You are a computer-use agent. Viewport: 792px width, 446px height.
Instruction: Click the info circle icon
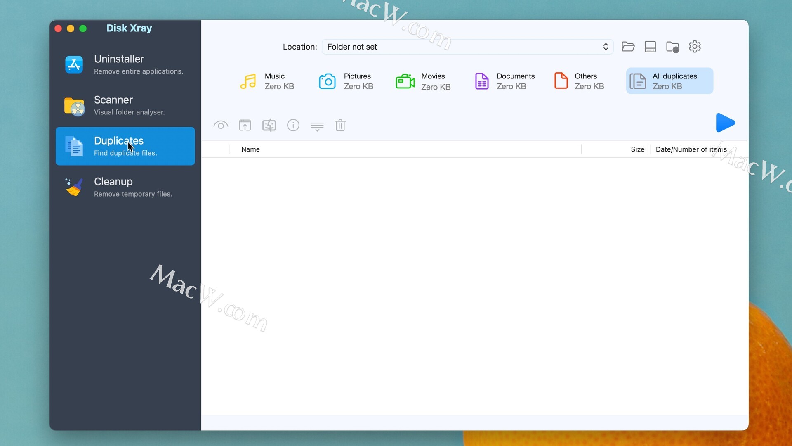pyautogui.click(x=293, y=125)
